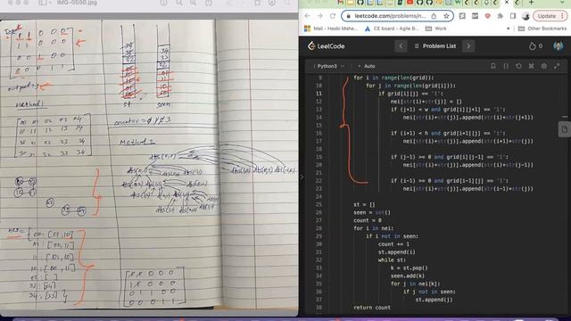Click the Preview info inspector icon
Viewport: 571px width, 321px height.
164,3
